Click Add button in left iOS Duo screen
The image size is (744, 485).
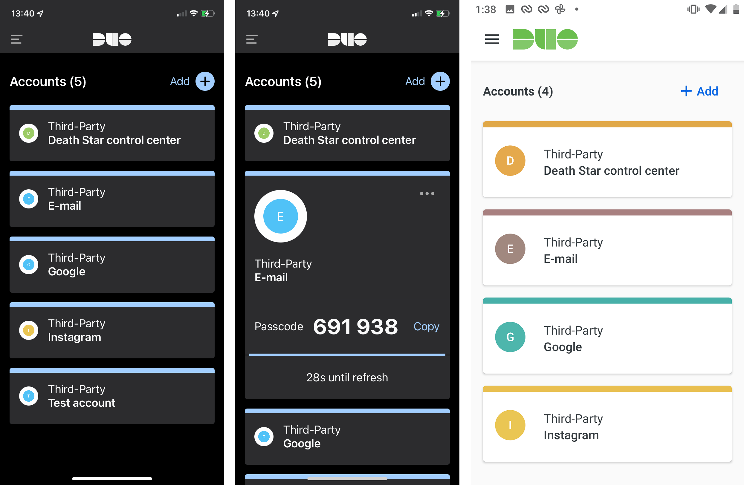(206, 81)
